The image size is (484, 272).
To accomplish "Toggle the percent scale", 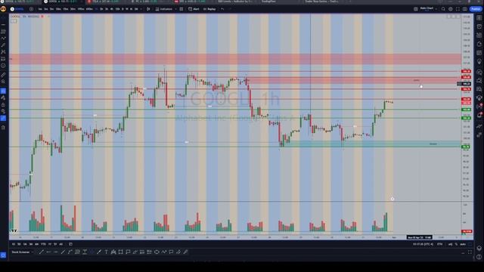I will pos(456,244).
